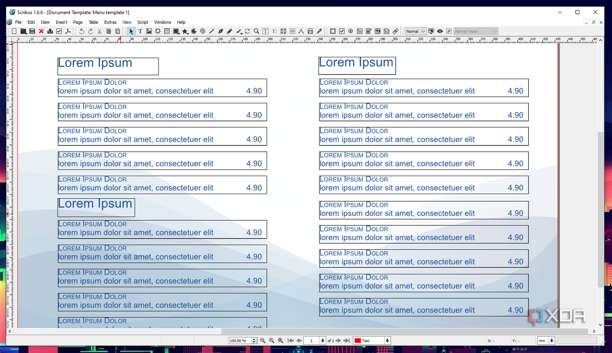Click the zoom in magnifier button
Image resolution: width=612 pixels, height=353 pixels.
[280, 341]
